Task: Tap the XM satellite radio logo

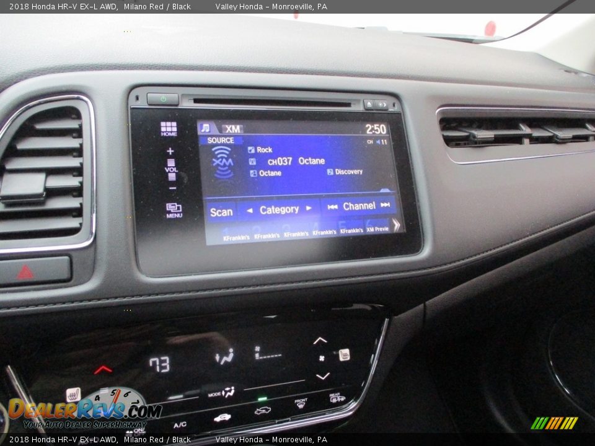Action: click(x=223, y=163)
